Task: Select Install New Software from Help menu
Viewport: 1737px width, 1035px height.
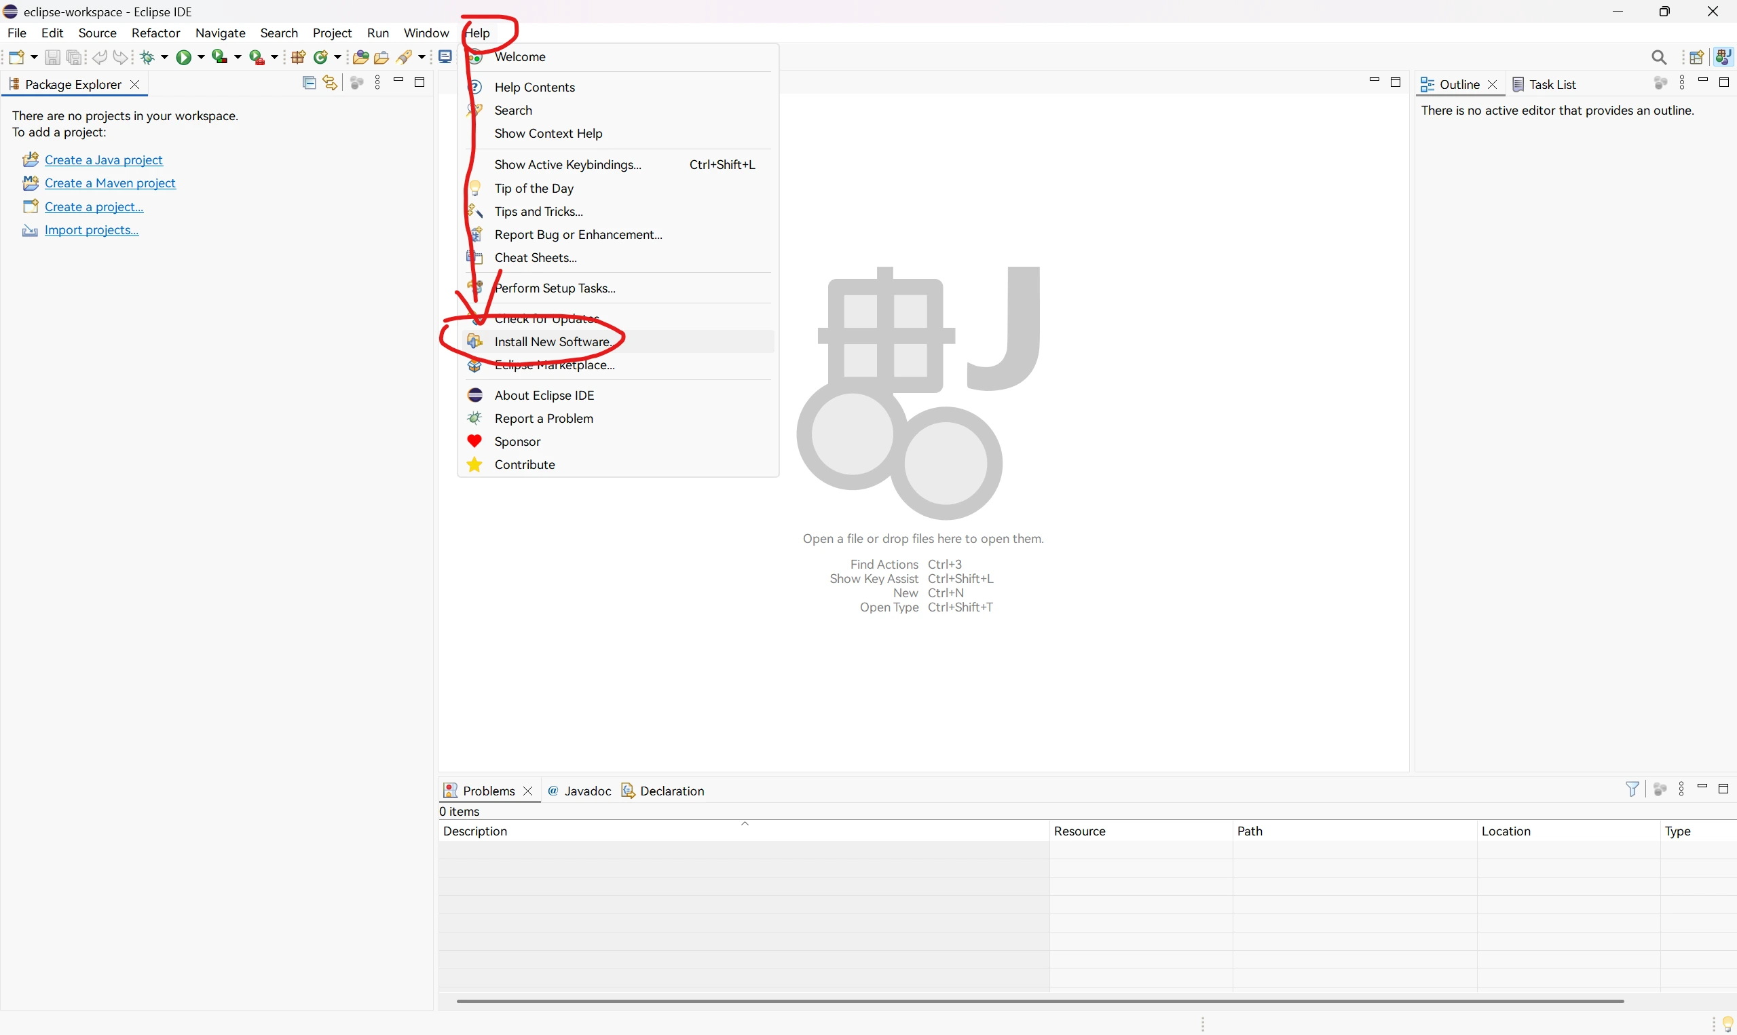Action: (x=553, y=342)
